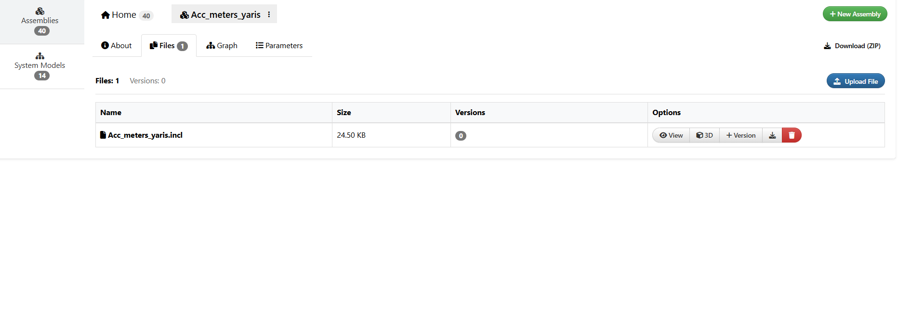Open the Acc_meters_yaris kebab menu

pyautogui.click(x=269, y=14)
